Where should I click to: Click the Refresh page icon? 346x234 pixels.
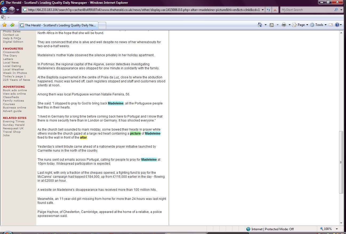point(268,10)
